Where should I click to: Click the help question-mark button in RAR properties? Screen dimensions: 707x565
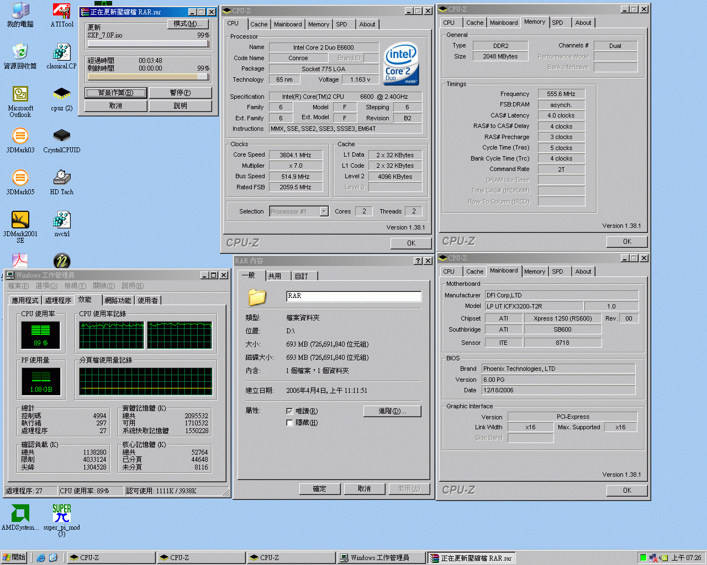pyautogui.click(x=418, y=260)
